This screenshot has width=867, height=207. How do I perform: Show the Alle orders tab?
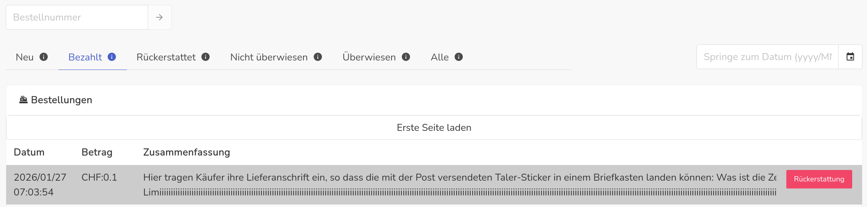point(439,57)
